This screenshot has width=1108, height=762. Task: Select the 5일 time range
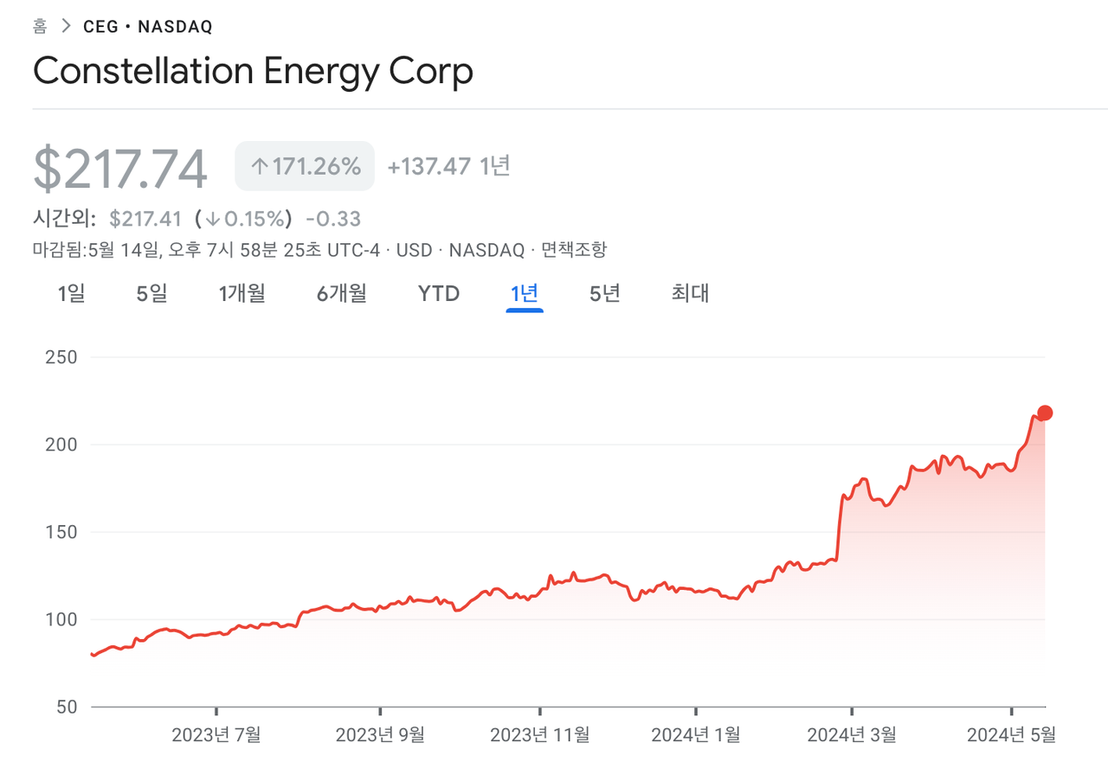click(151, 294)
